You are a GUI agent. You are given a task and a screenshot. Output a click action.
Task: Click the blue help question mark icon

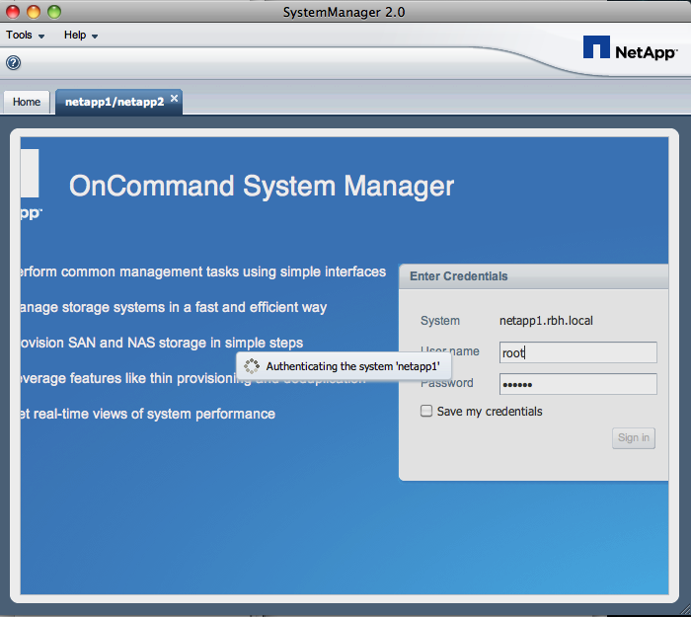pos(13,62)
